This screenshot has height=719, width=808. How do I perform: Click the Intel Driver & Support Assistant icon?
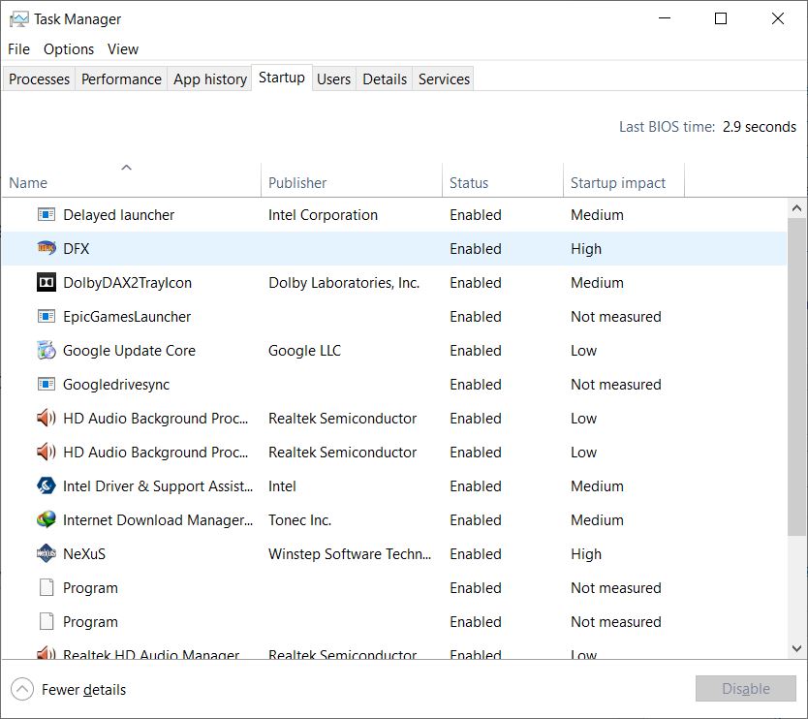click(47, 486)
